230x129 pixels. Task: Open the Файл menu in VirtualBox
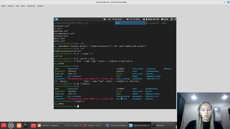(3, 6)
